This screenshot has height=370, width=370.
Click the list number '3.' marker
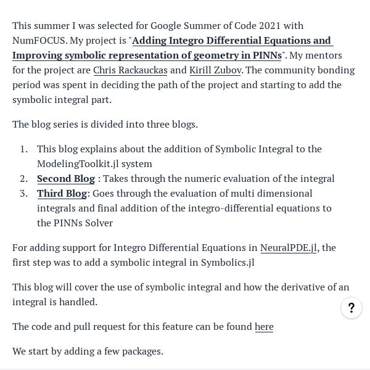pyautogui.click(x=24, y=194)
